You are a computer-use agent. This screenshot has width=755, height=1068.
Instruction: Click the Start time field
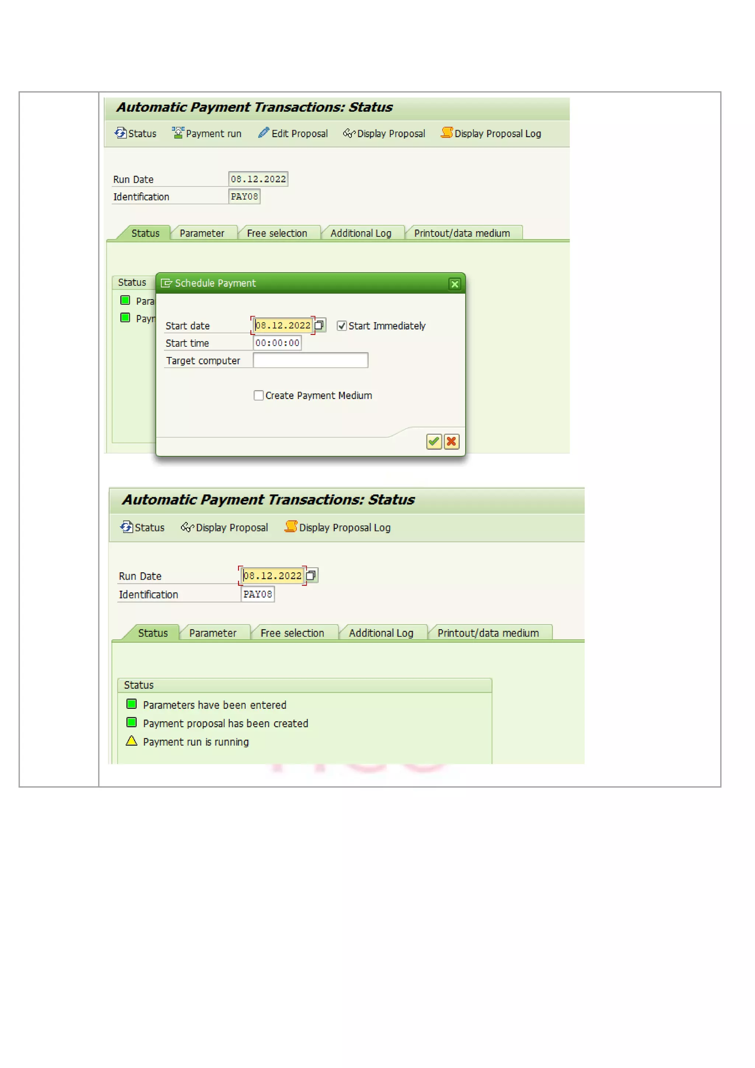click(x=277, y=343)
